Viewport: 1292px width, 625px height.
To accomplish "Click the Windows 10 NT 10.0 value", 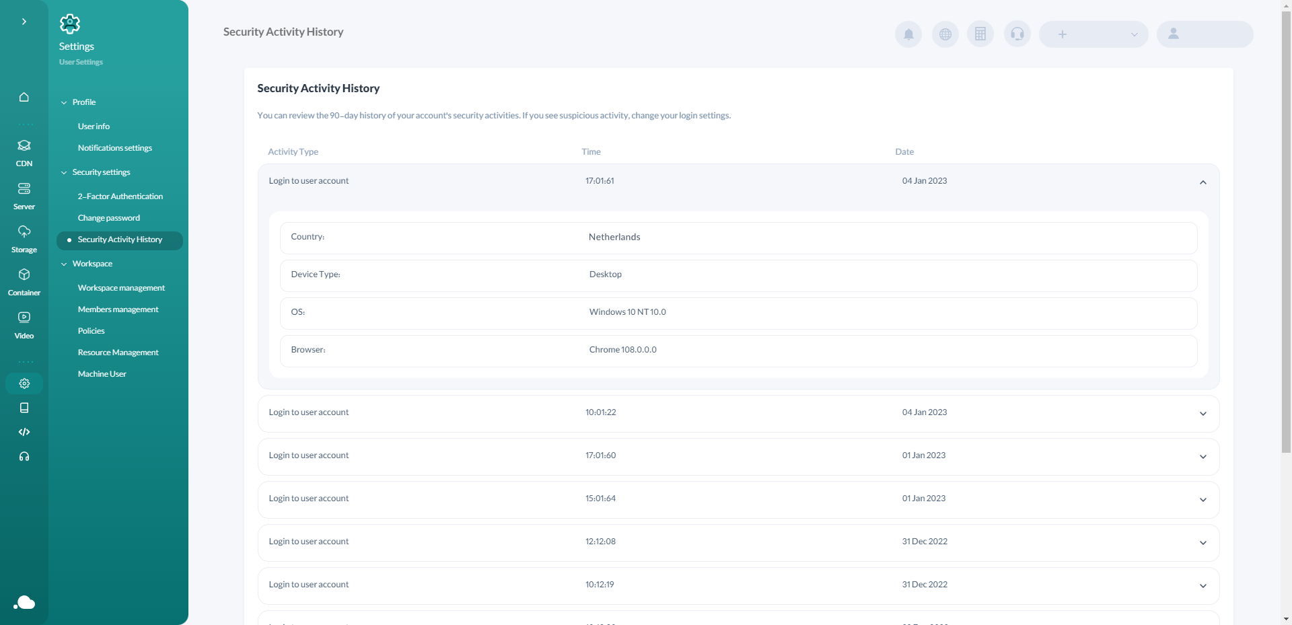I will pos(628,312).
